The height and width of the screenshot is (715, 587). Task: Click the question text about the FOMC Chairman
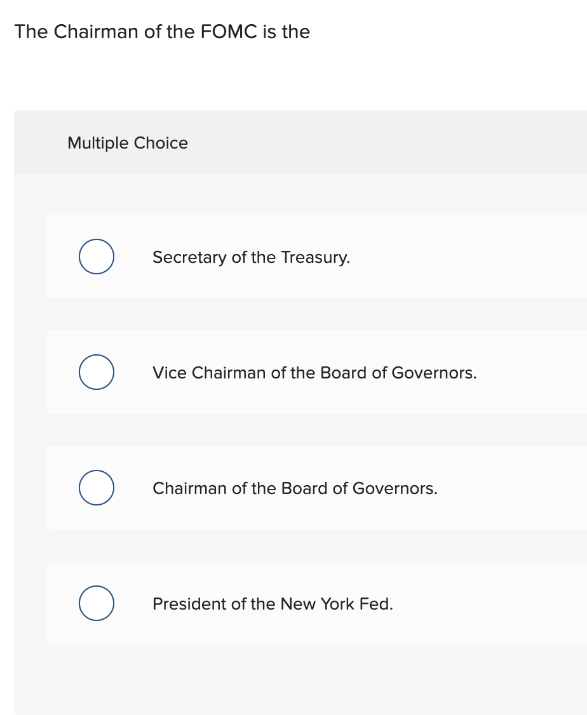(163, 32)
